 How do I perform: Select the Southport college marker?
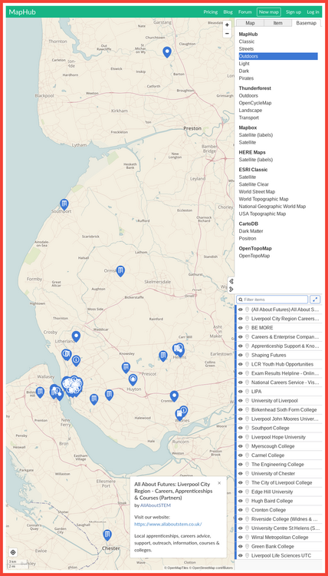tap(64, 204)
